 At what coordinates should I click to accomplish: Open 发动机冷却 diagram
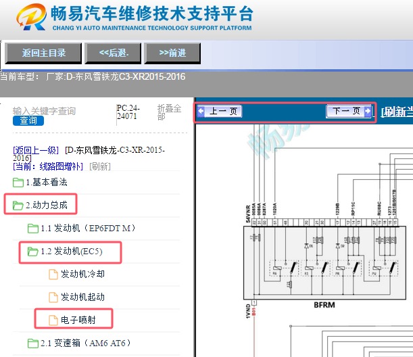tap(82, 275)
